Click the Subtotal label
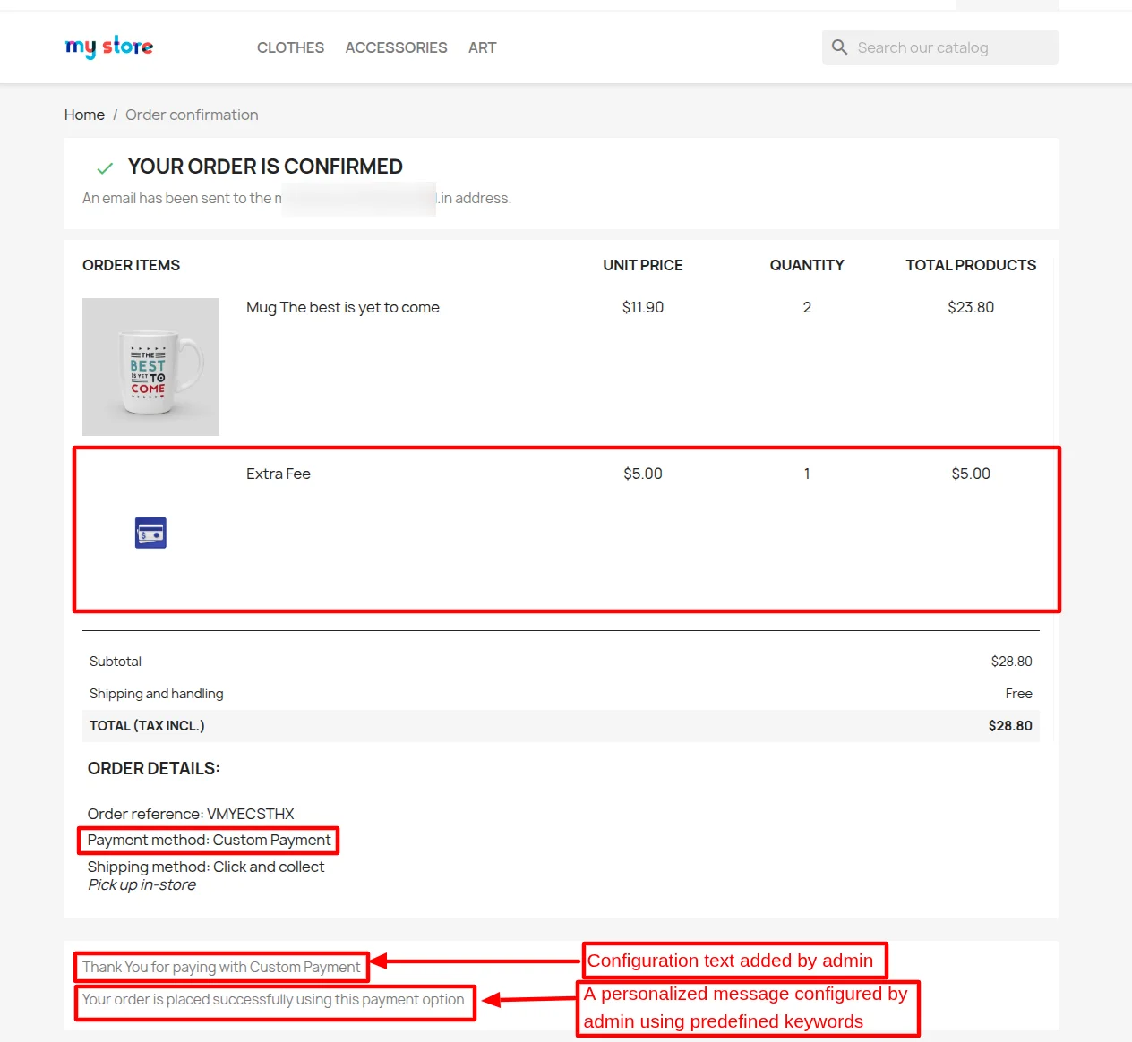This screenshot has height=1042, width=1132. coord(116,662)
